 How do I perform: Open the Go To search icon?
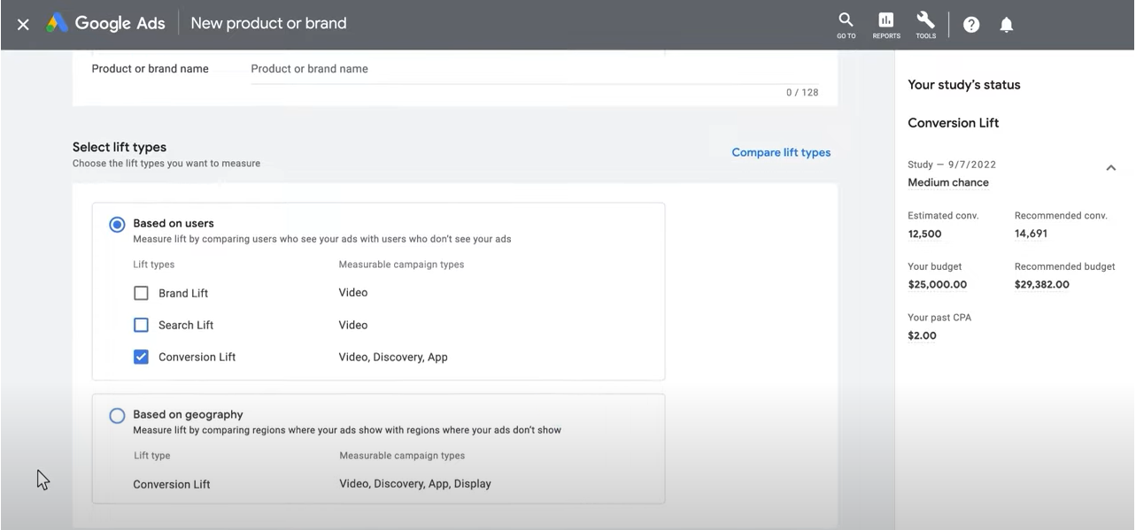tap(846, 25)
